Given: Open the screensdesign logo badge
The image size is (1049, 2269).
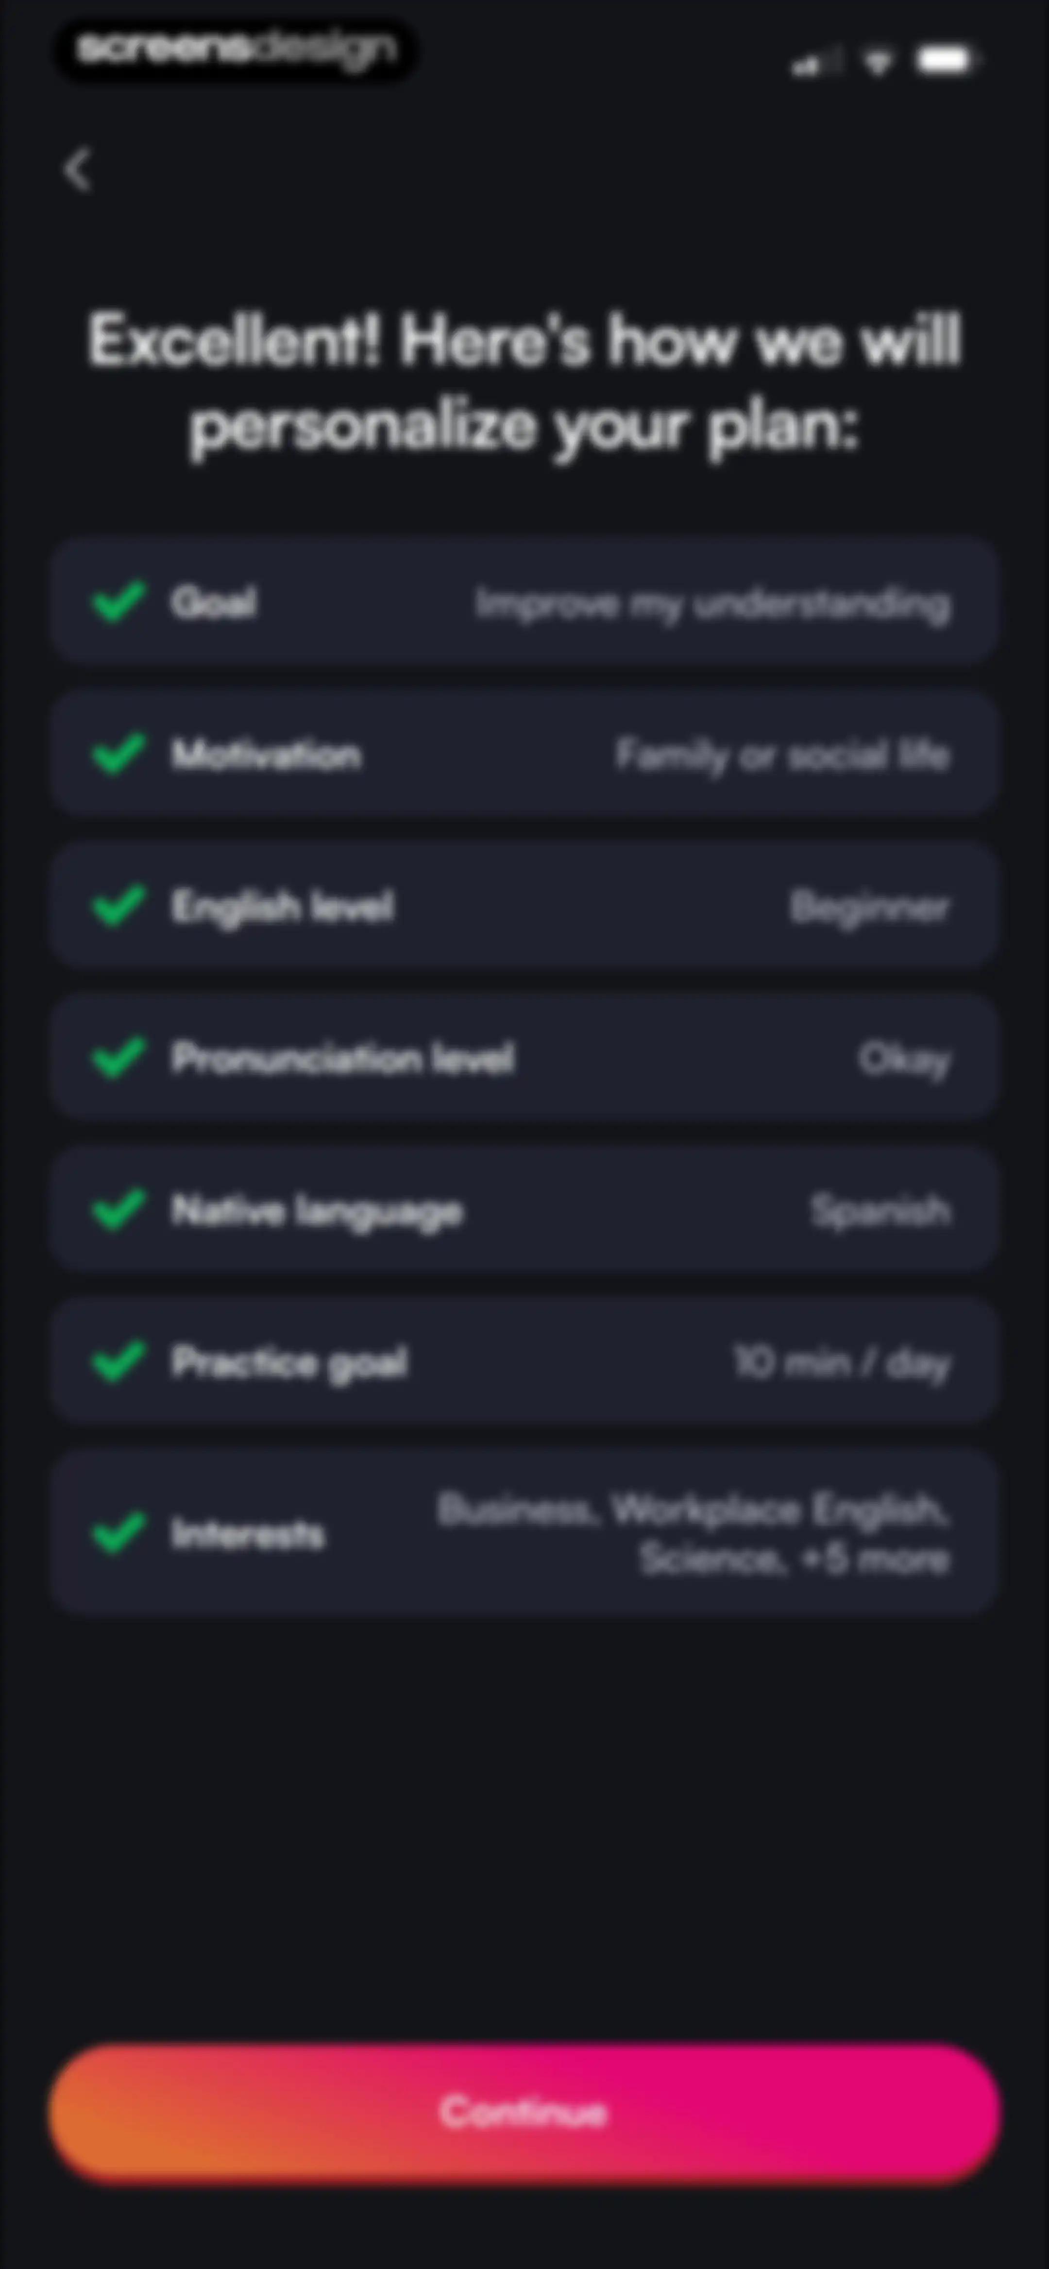Looking at the screenshot, I should [236, 50].
